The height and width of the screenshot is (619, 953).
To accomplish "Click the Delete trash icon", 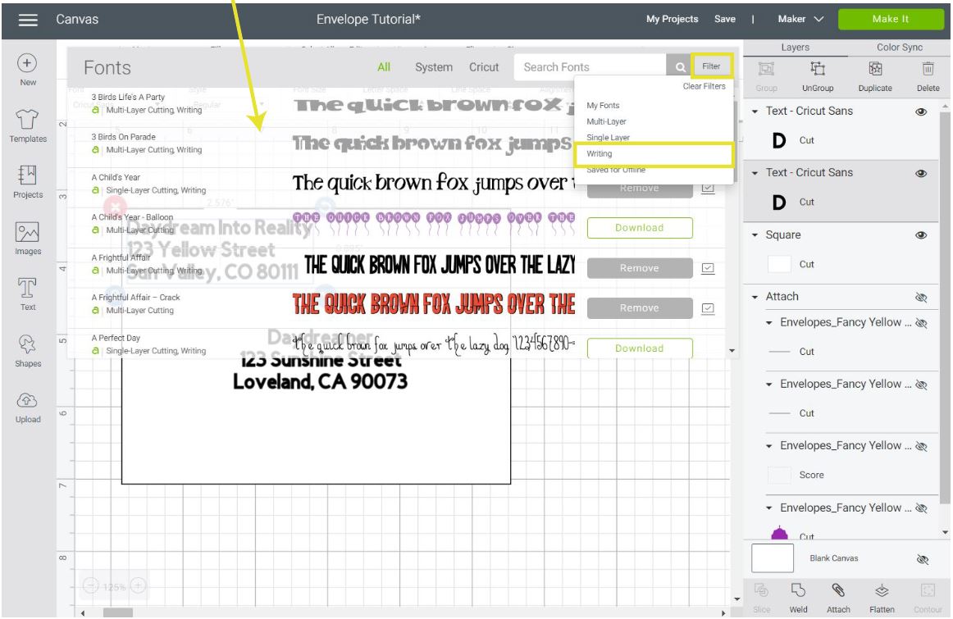I will tap(928, 69).
